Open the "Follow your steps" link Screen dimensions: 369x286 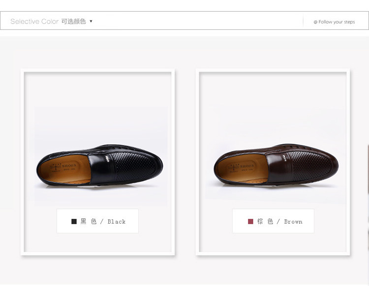(337, 22)
